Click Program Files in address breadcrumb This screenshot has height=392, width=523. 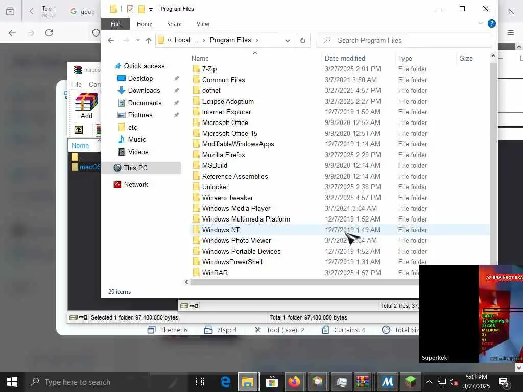click(x=230, y=40)
